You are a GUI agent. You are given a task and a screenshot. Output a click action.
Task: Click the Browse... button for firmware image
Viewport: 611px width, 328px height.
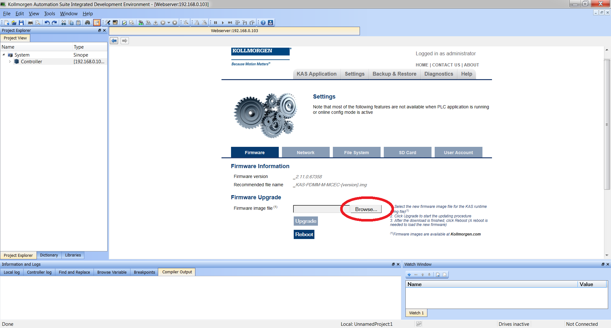366,209
